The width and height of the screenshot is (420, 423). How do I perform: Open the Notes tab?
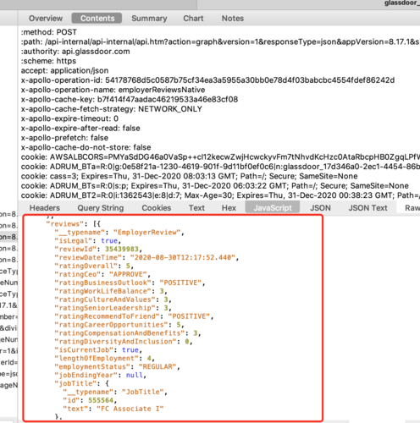[x=233, y=19]
